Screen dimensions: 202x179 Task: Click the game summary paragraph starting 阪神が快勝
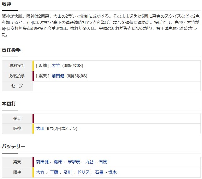(x=101, y=25)
